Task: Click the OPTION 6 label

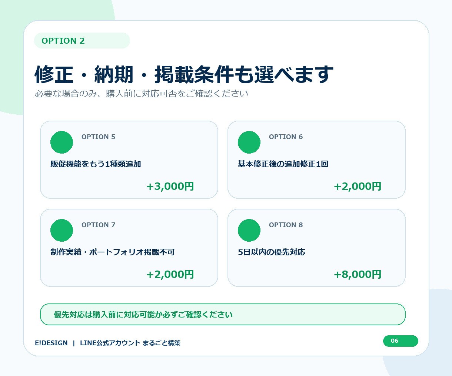Action: click(286, 137)
